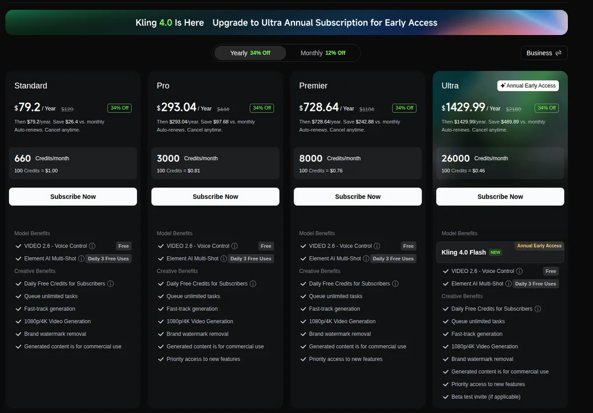The image size is (593, 413).
Task: Click the 100 Credits = $0.46 text
Action: click(463, 170)
